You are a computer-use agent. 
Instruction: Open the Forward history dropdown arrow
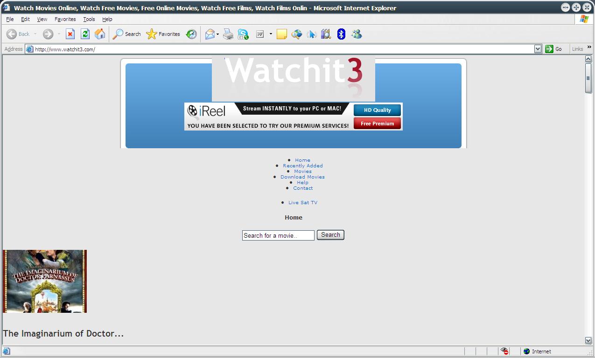click(59, 34)
